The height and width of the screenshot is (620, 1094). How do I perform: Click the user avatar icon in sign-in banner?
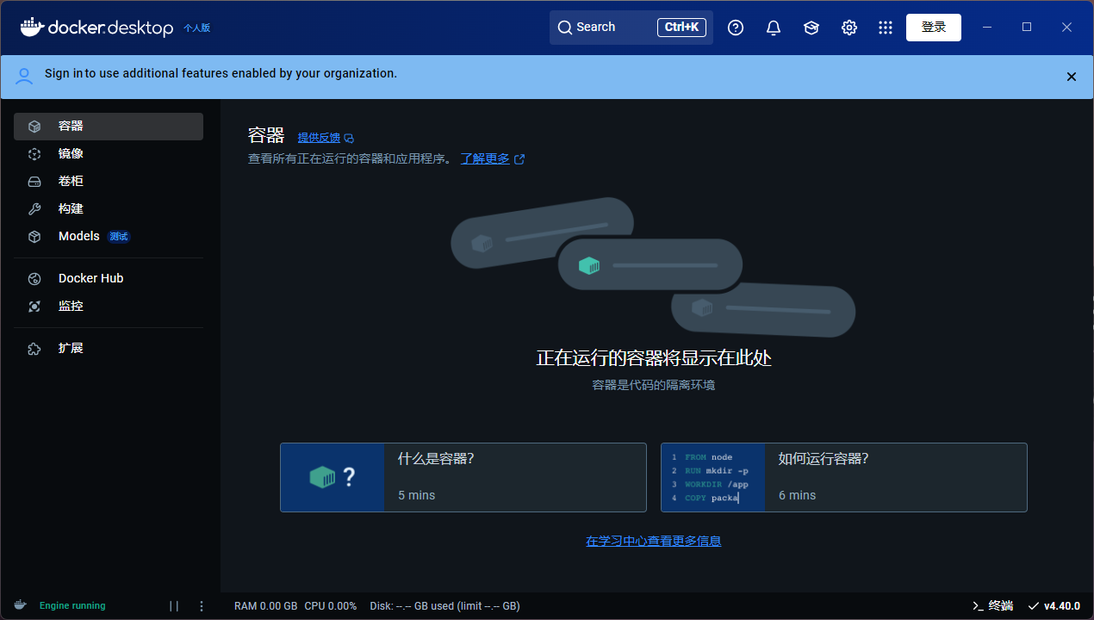click(25, 75)
